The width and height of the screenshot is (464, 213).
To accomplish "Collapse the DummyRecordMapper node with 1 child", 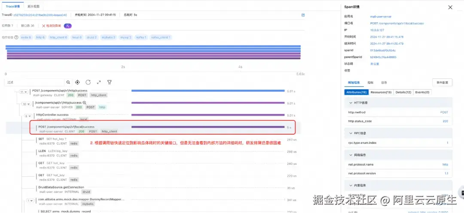I will pyautogui.click(x=30, y=201).
